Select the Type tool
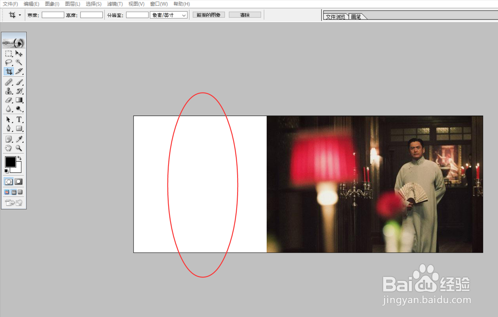This screenshot has width=498, height=317. [19, 119]
